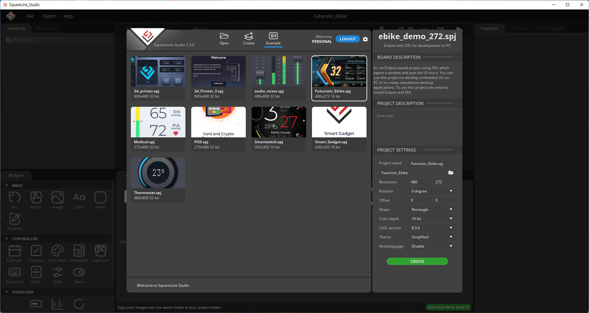Viewport: 589px width, 313px height.
Task: Open the Color depth dropdown
Action: (x=432, y=218)
